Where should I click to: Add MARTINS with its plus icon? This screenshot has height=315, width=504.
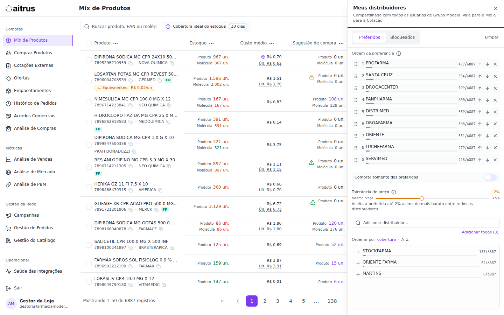[x=358, y=274]
